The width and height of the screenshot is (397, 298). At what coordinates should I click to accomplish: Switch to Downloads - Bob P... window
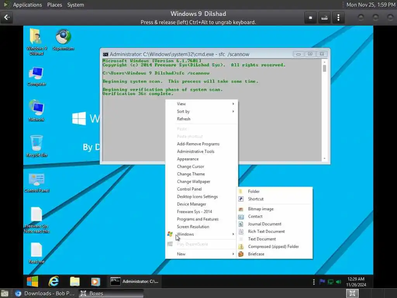click(45, 293)
